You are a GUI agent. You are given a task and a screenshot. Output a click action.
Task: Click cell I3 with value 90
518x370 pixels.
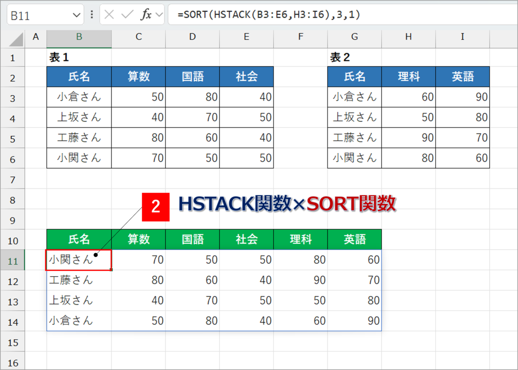pos(462,97)
